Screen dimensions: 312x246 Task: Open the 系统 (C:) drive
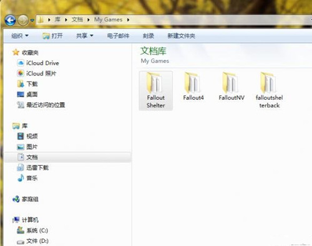pos(32,230)
